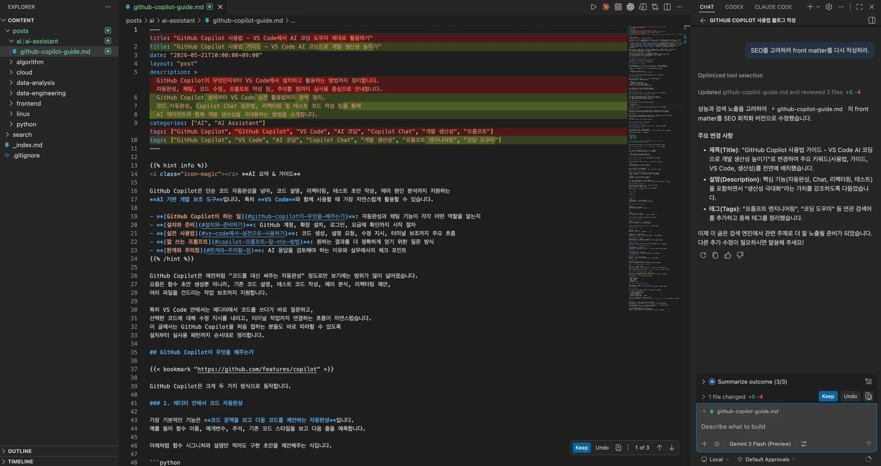881x466 pixels.
Task: Keep file changes in chat panel
Action: click(x=828, y=396)
